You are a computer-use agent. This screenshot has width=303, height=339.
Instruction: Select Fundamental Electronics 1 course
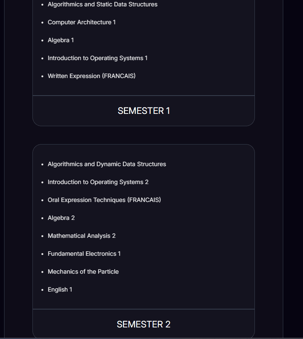(84, 254)
